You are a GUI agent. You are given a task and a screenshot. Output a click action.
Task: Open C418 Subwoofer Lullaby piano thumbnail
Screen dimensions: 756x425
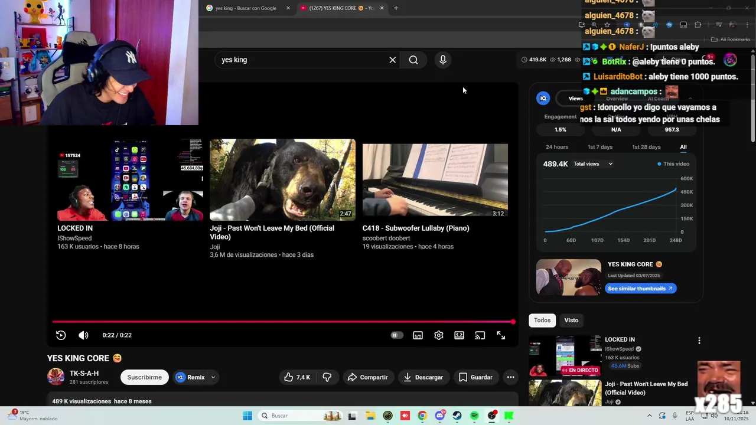435,180
